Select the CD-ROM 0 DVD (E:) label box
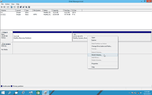The image size is (152, 95). pos(6,48)
